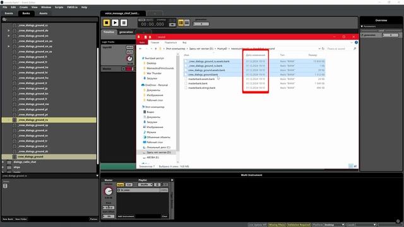Click the Explorer search box
This screenshot has width=404, height=227.
click(342, 49)
